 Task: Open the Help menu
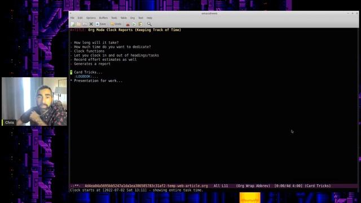[x=149, y=17]
